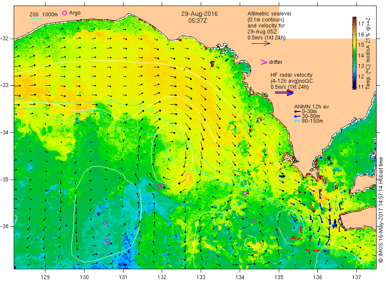
Task: Select the paired Argo markers near 35.1S 132E
Action: [160, 186]
